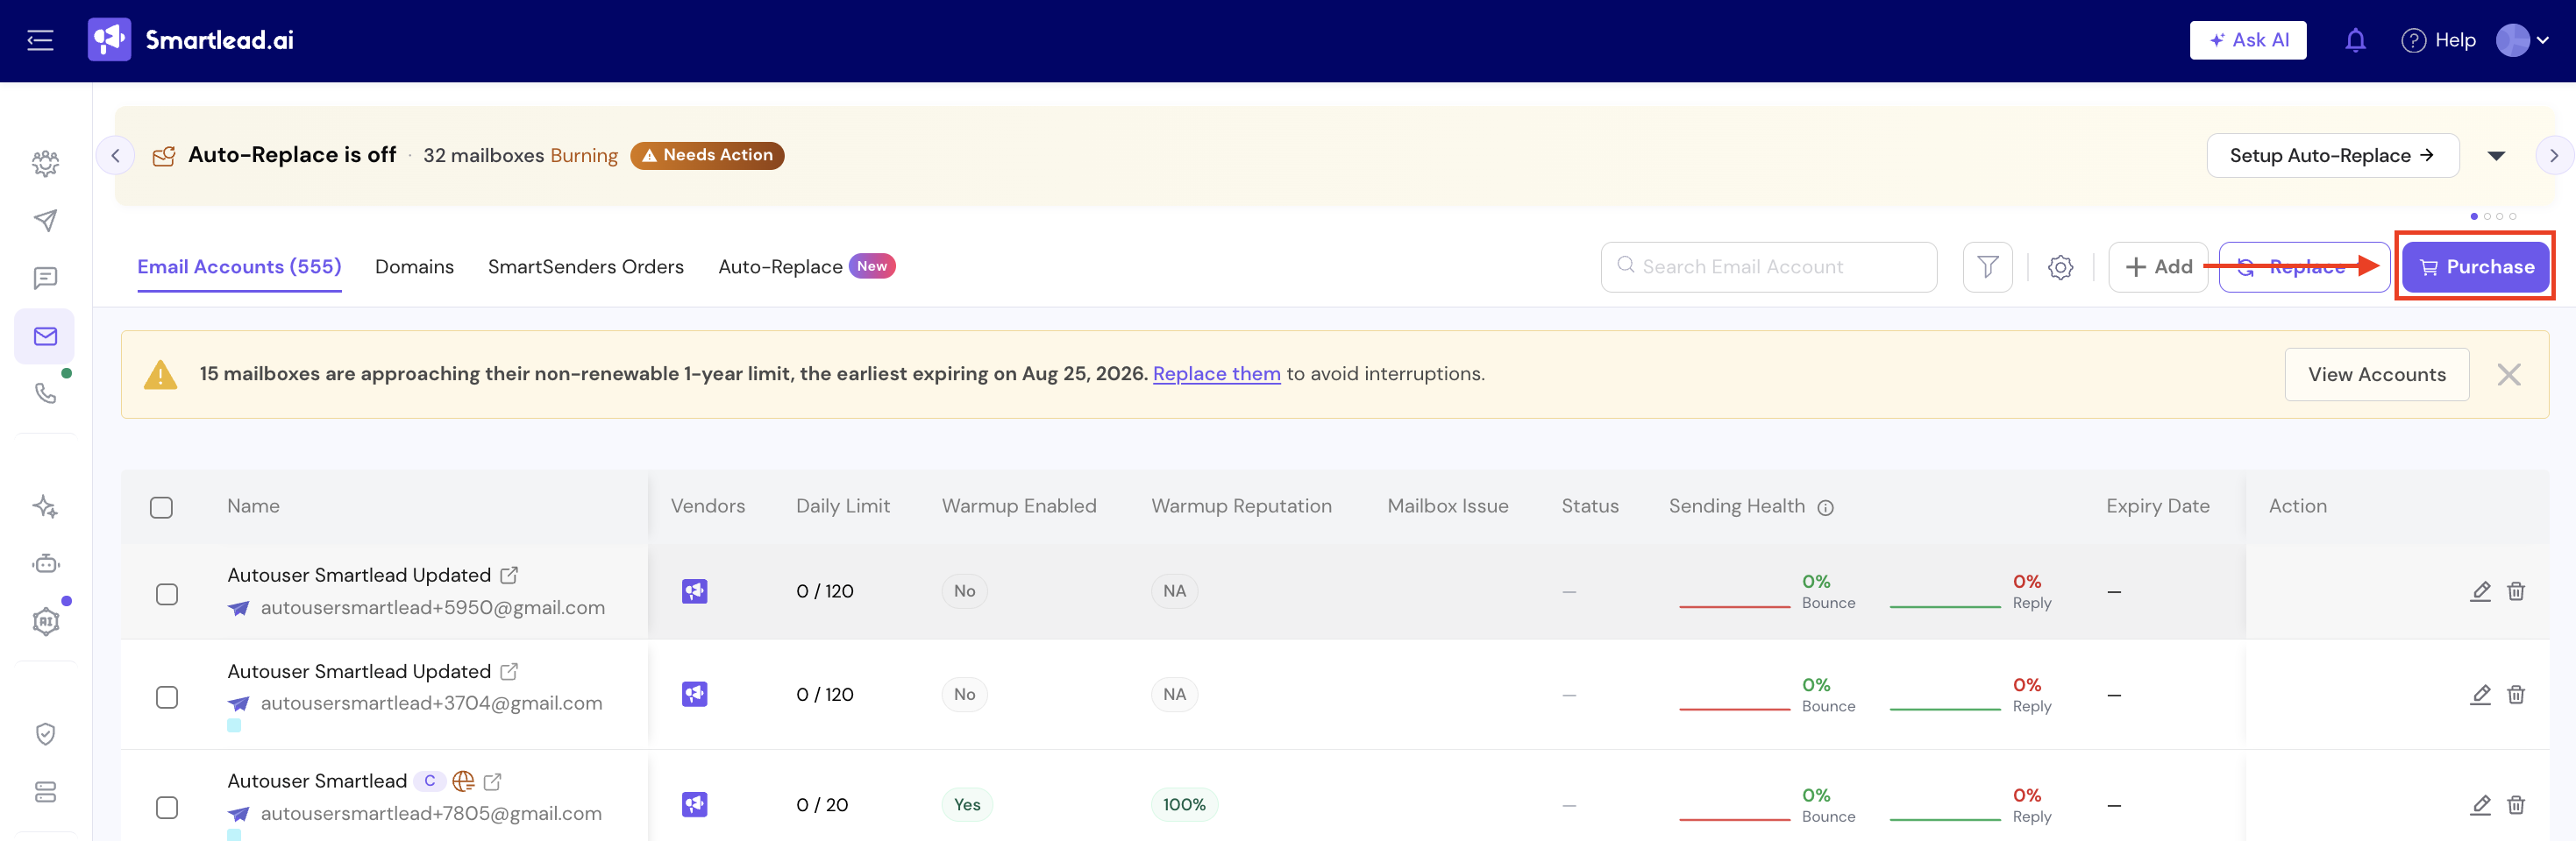Open the phone dialer sidebar icon
Image resolution: width=2576 pixels, height=841 pixels.
[45, 393]
